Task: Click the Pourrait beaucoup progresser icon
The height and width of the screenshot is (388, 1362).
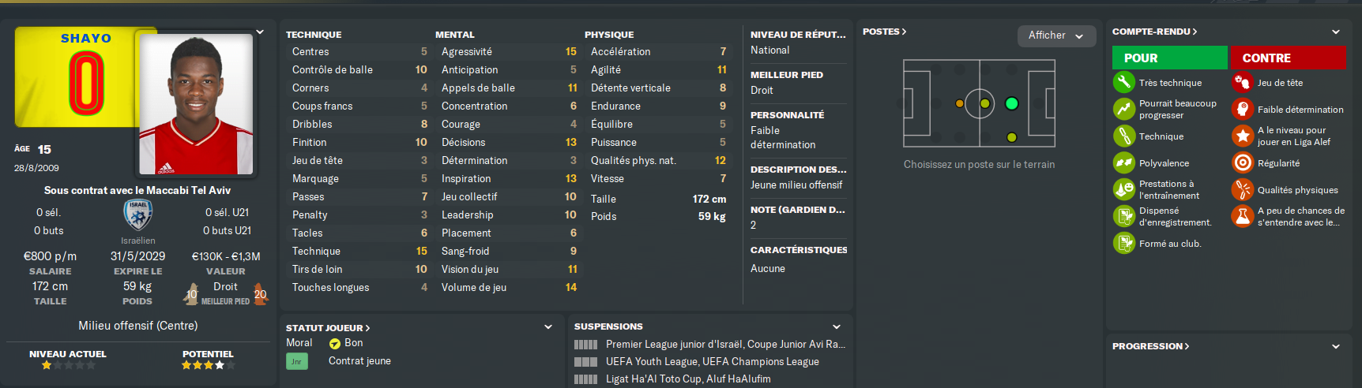Action: 1123,109
